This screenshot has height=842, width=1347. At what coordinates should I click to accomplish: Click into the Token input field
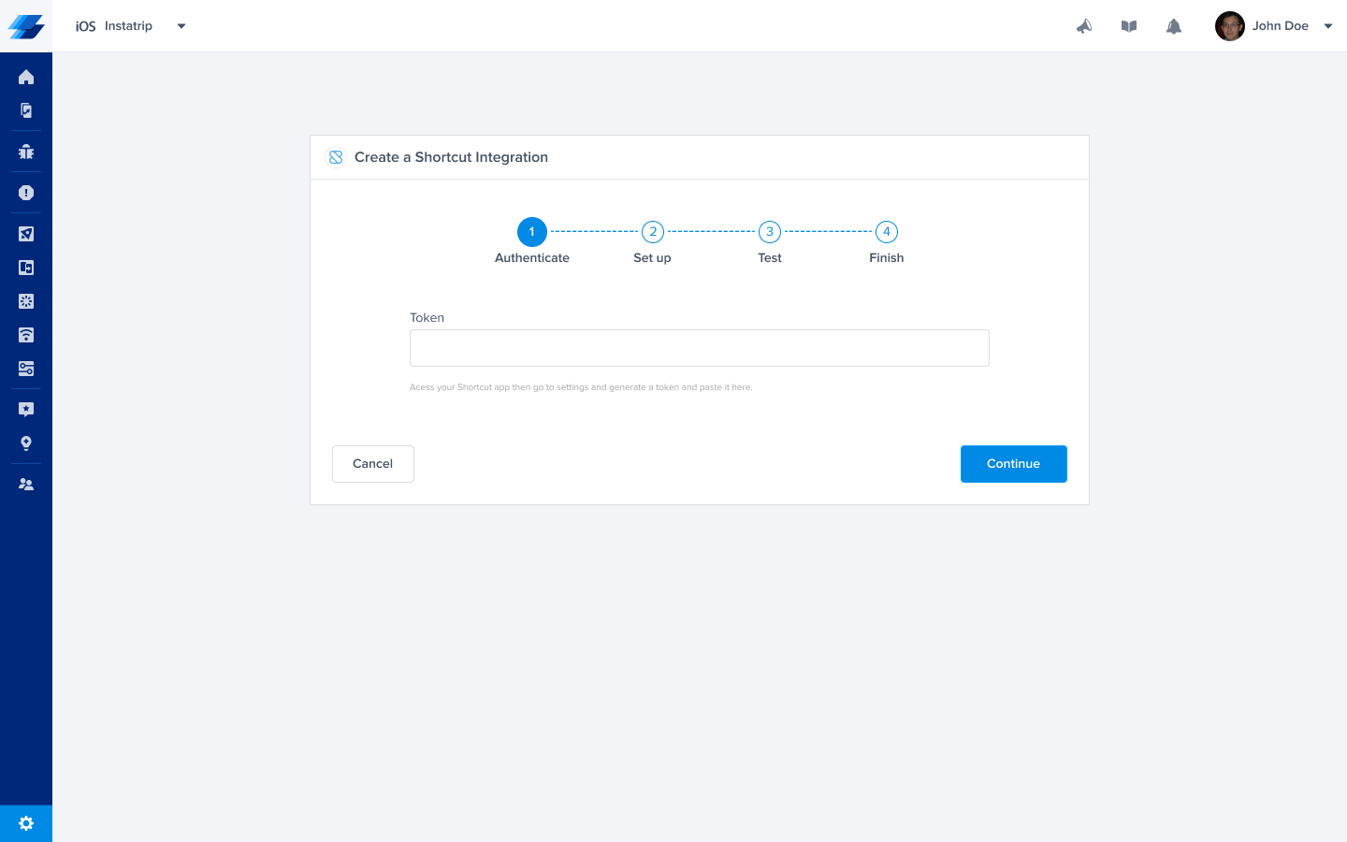tap(700, 348)
